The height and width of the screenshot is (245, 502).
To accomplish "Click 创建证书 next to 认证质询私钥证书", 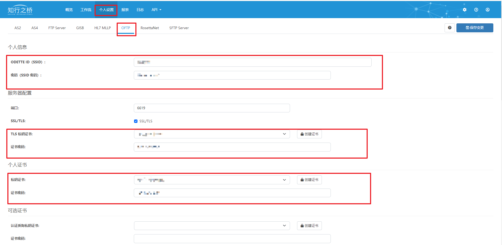I will [x=309, y=226].
